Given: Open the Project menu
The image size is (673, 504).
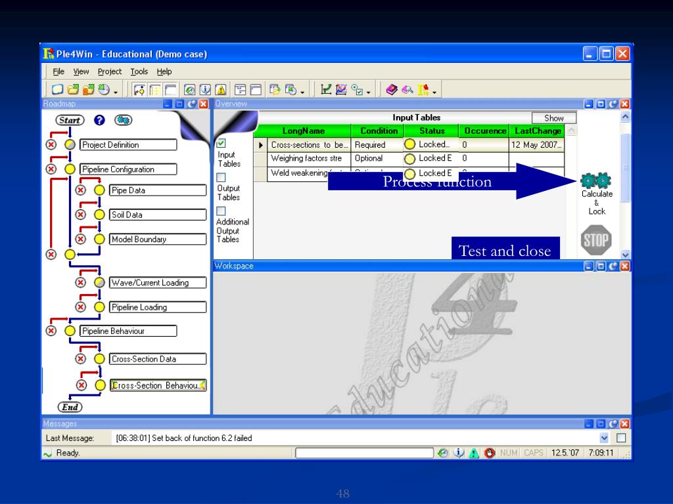Looking at the screenshot, I should [110, 72].
